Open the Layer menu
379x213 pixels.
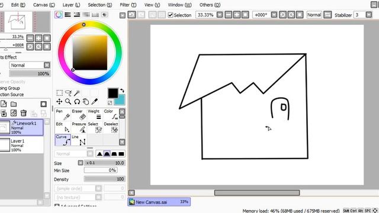[x=71, y=5]
